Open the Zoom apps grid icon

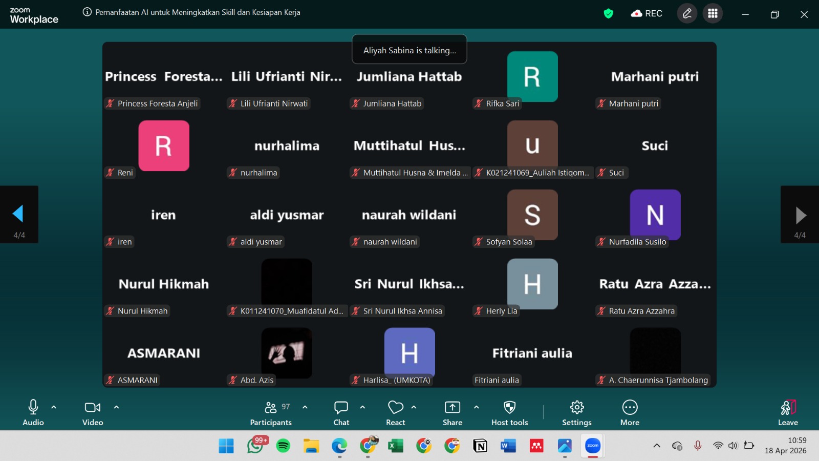click(713, 14)
